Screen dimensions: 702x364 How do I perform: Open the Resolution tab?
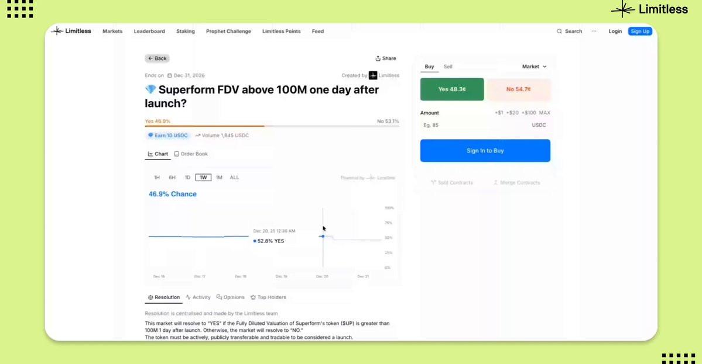pyautogui.click(x=163, y=297)
